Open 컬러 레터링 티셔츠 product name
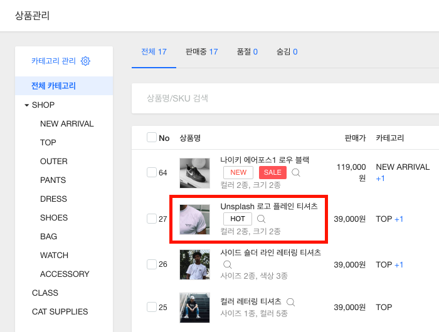Viewport: 439px width, 332px height. (x=251, y=301)
